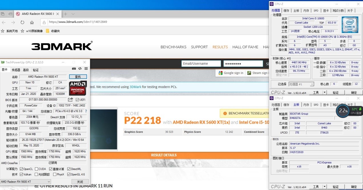Screen dimensions: 363x190
Task: Click 确定 button in bottom CPU-Z window
Action: pyautogui.click(x=354, y=187)
